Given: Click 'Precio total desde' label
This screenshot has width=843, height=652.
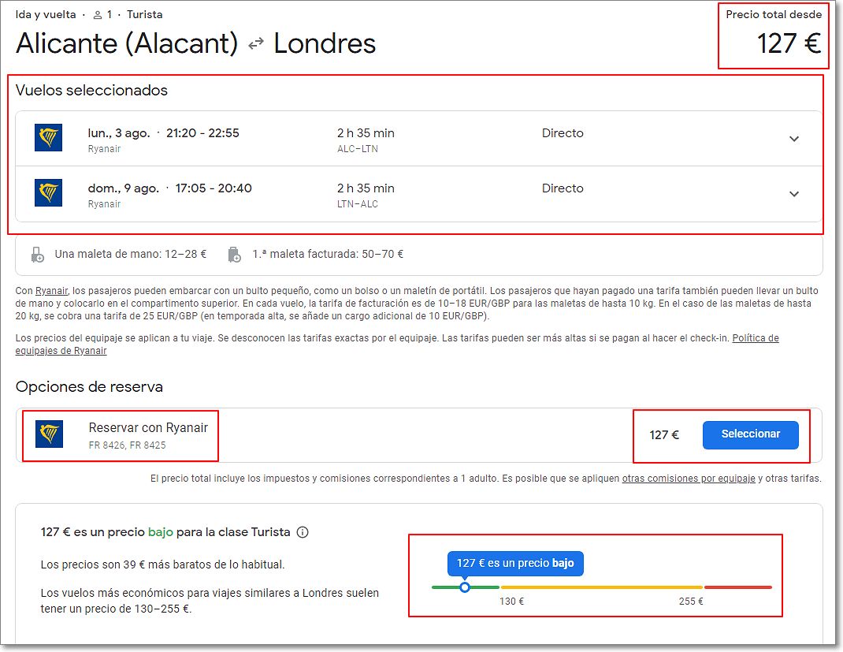Looking at the screenshot, I should click(774, 14).
